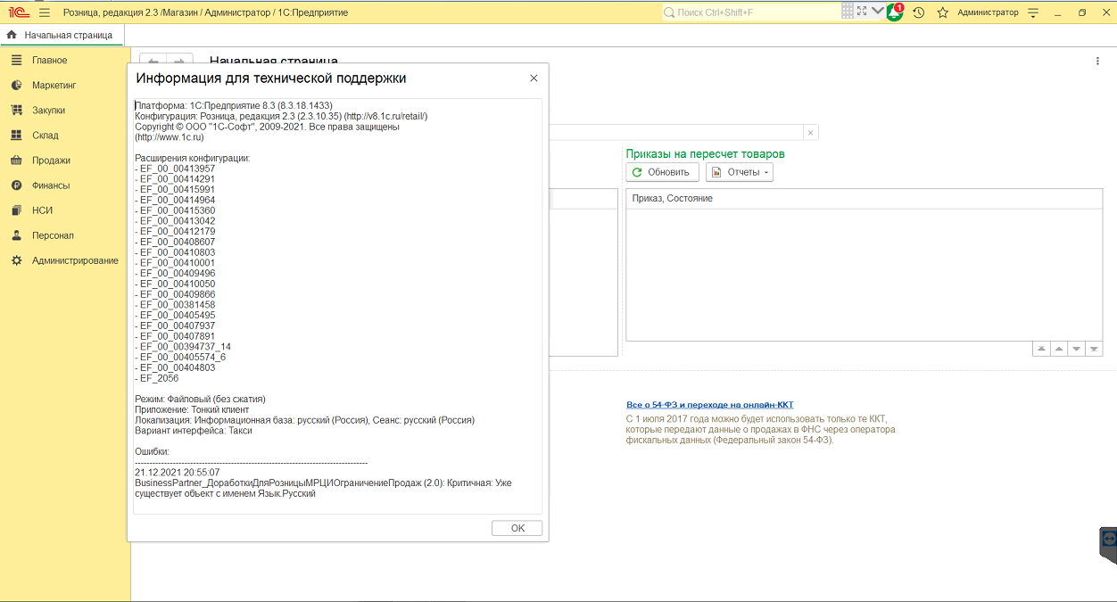Click the Платформа: 1С:Предприятие 8.3 line
The image size is (1117, 602).
tap(234, 106)
